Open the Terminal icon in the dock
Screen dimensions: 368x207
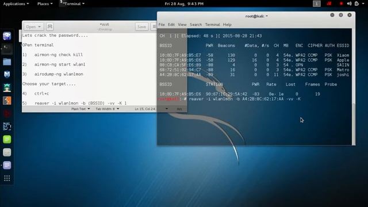[x=7, y=49]
